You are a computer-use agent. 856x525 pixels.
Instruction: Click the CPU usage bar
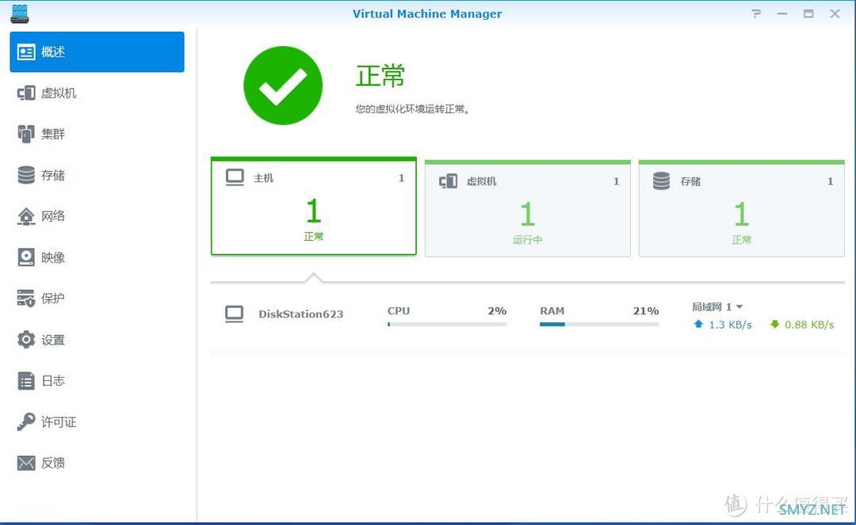[447, 325]
